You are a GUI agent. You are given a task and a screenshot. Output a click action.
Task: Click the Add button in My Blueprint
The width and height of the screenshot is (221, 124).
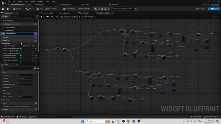tap(5, 17)
